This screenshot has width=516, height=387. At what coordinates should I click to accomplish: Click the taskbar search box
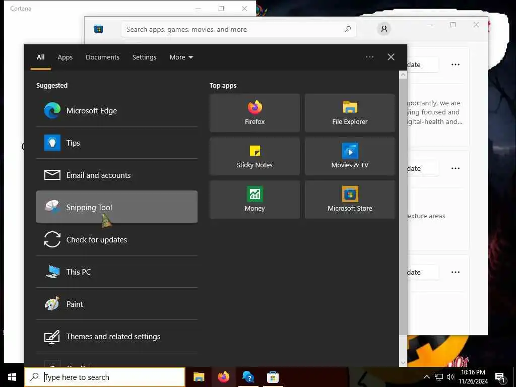click(x=105, y=377)
